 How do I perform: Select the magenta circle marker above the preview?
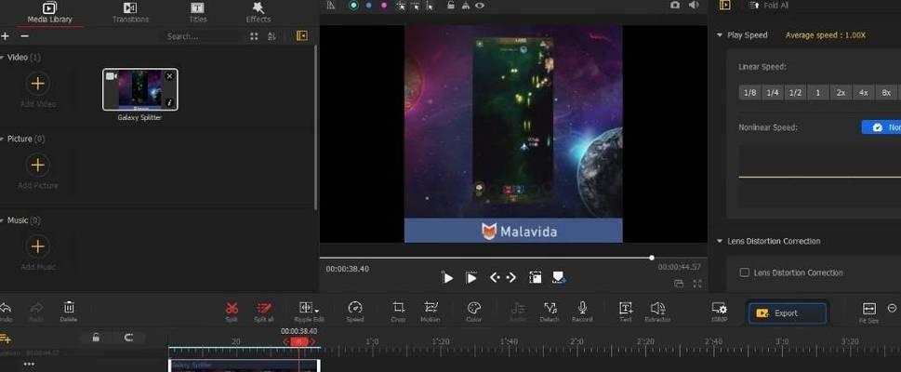tap(384, 6)
